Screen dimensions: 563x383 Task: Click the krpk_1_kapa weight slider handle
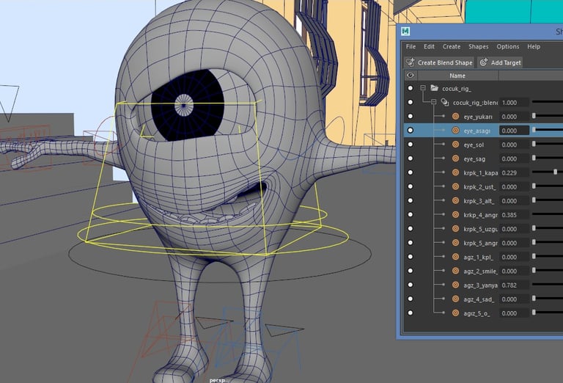tap(555, 172)
